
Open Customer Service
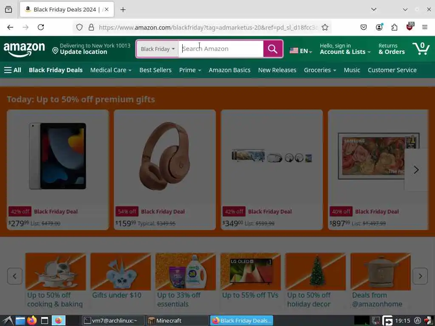392,70
